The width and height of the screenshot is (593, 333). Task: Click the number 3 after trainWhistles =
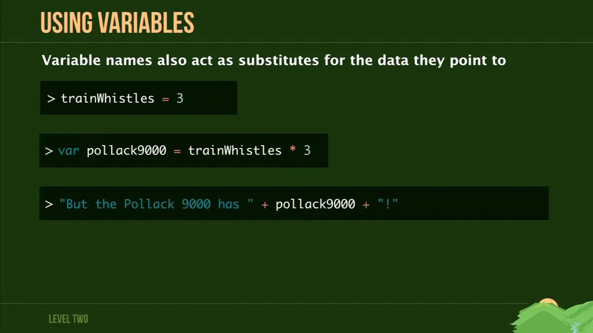tap(180, 99)
